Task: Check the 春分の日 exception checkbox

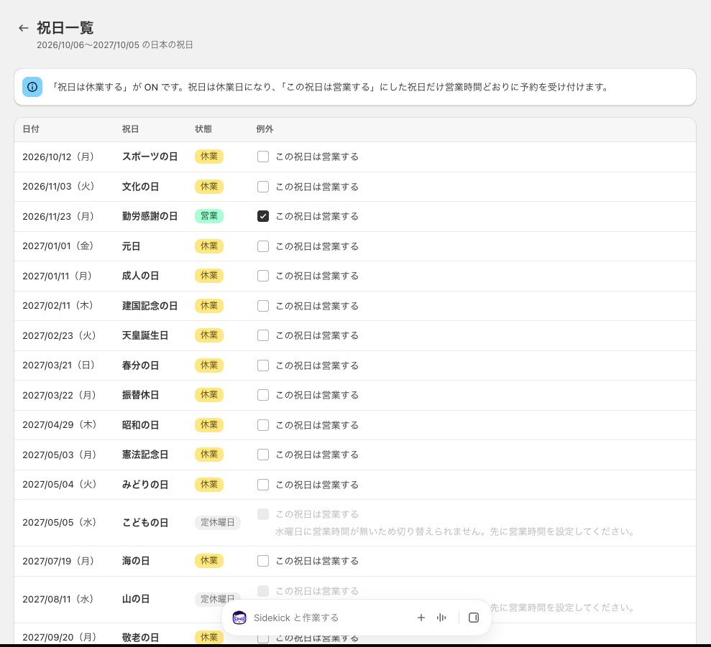Action: pos(263,366)
